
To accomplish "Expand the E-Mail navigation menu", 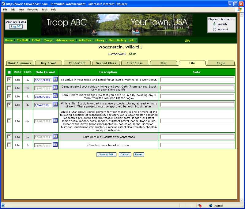I will click(36, 40).
